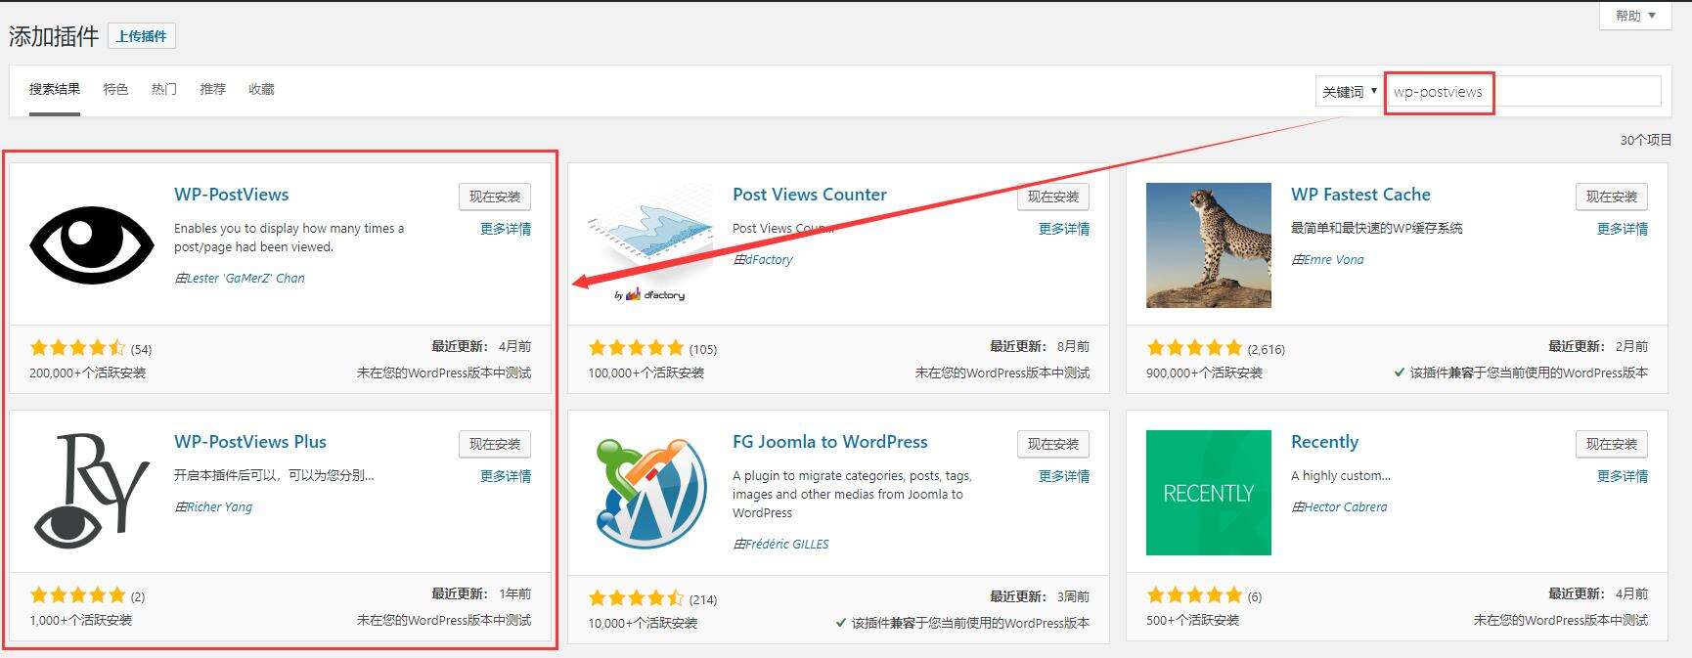
Task: Open the green Recently plugin icon
Action: [x=1209, y=493]
